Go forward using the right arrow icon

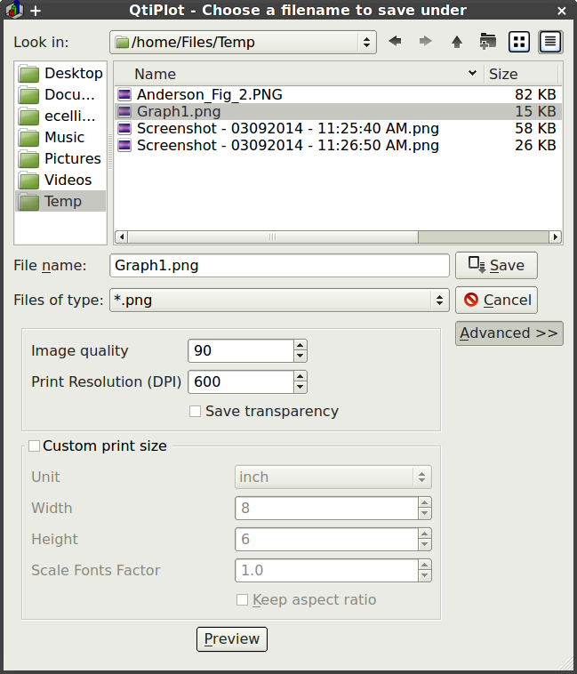pos(425,42)
